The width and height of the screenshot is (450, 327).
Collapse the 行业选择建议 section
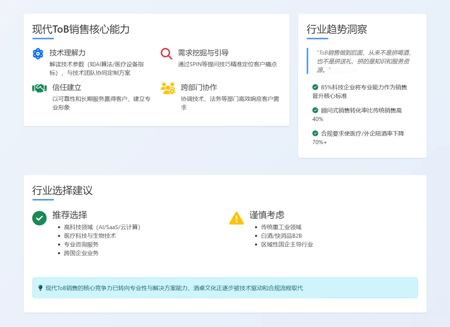click(62, 191)
